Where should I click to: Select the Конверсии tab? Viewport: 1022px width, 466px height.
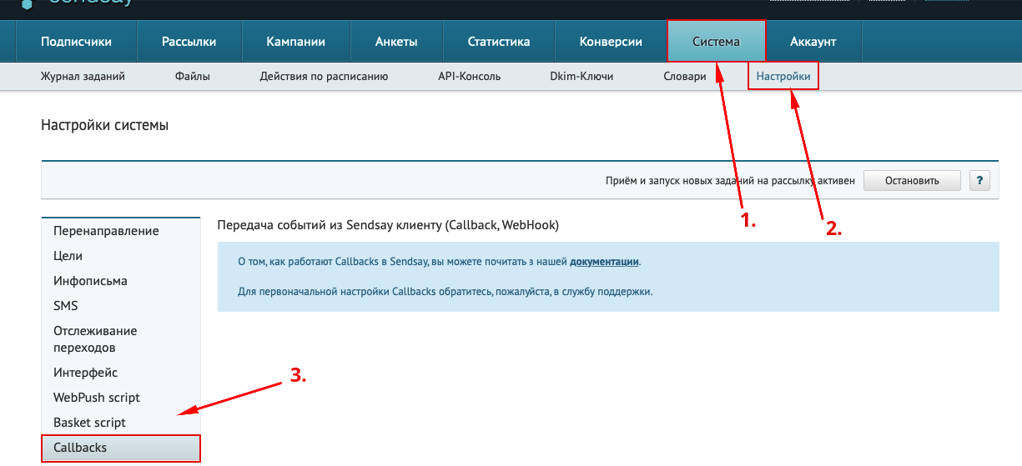[x=611, y=42]
